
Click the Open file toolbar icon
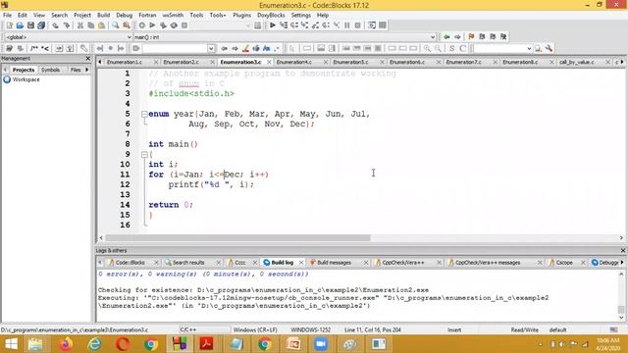pos(20,25)
